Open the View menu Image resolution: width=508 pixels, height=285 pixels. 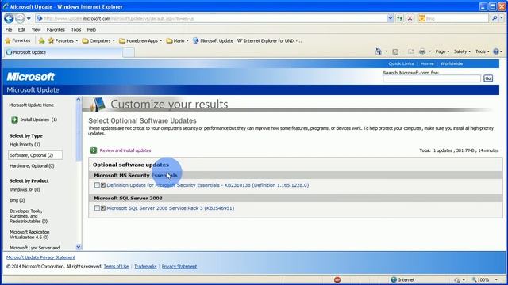click(36, 30)
